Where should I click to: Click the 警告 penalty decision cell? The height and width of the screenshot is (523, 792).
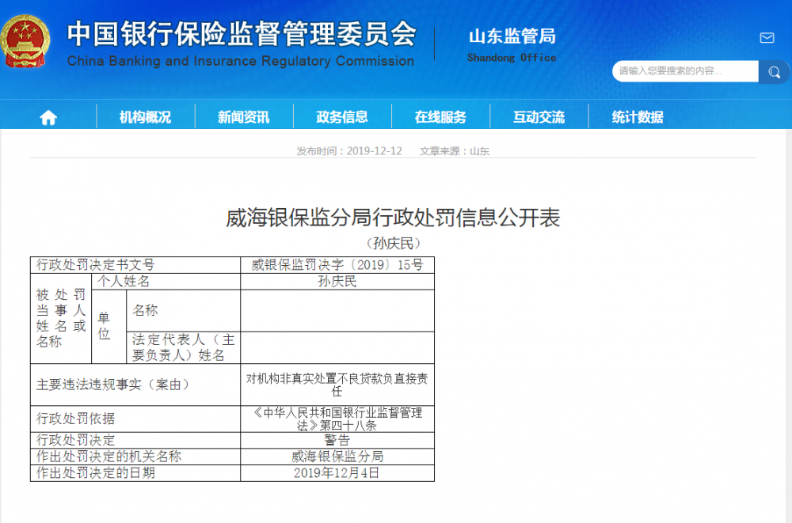[x=336, y=440]
